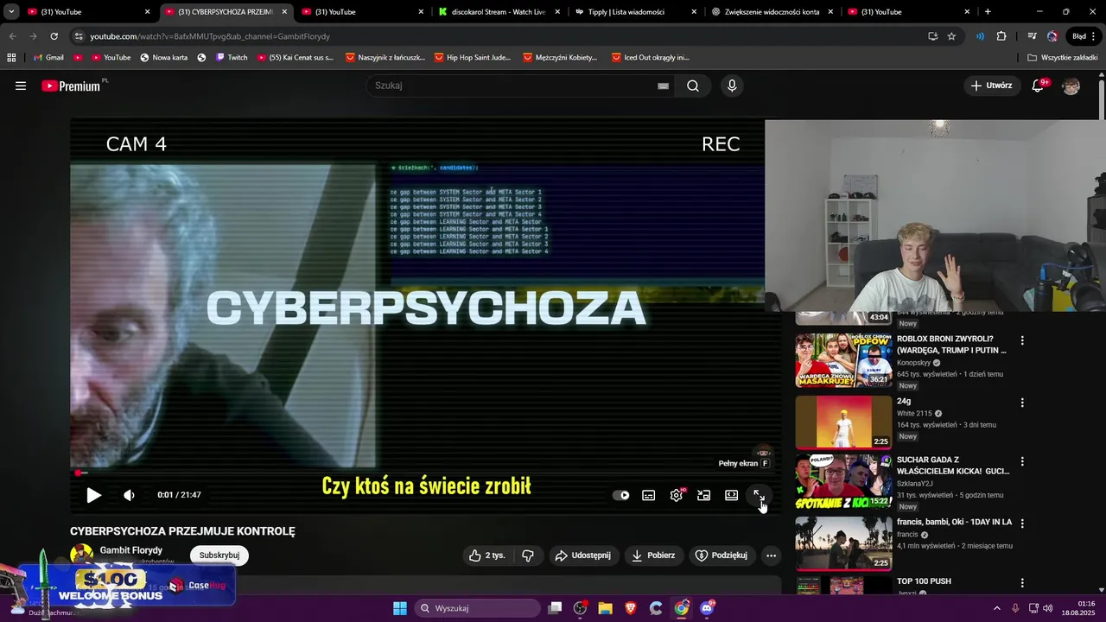This screenshot has width=1106, height=622.
Task: Subscribe with the Subskrybuj button
Action: 219,555
